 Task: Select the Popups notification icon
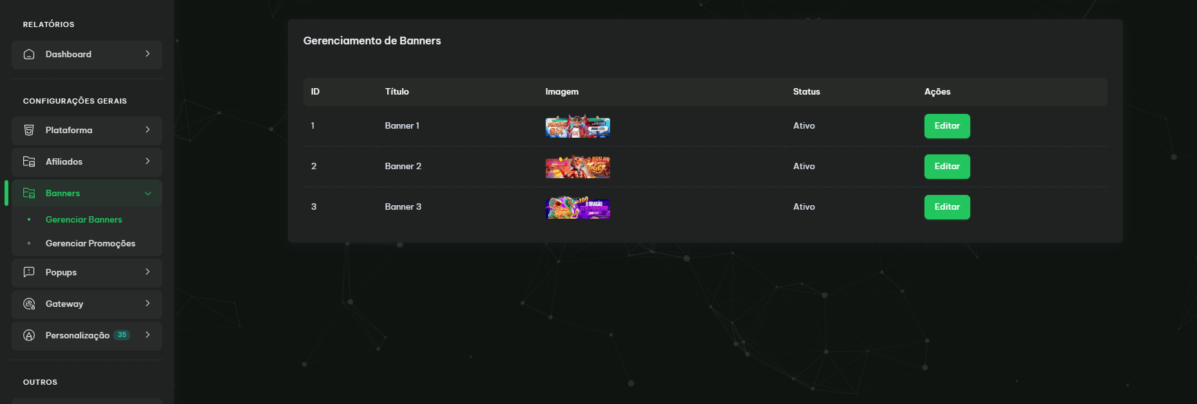click(30, 272)
